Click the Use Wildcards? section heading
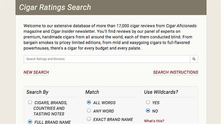The width and height of the screenshot is (221, 124). [x=161, y=92]
